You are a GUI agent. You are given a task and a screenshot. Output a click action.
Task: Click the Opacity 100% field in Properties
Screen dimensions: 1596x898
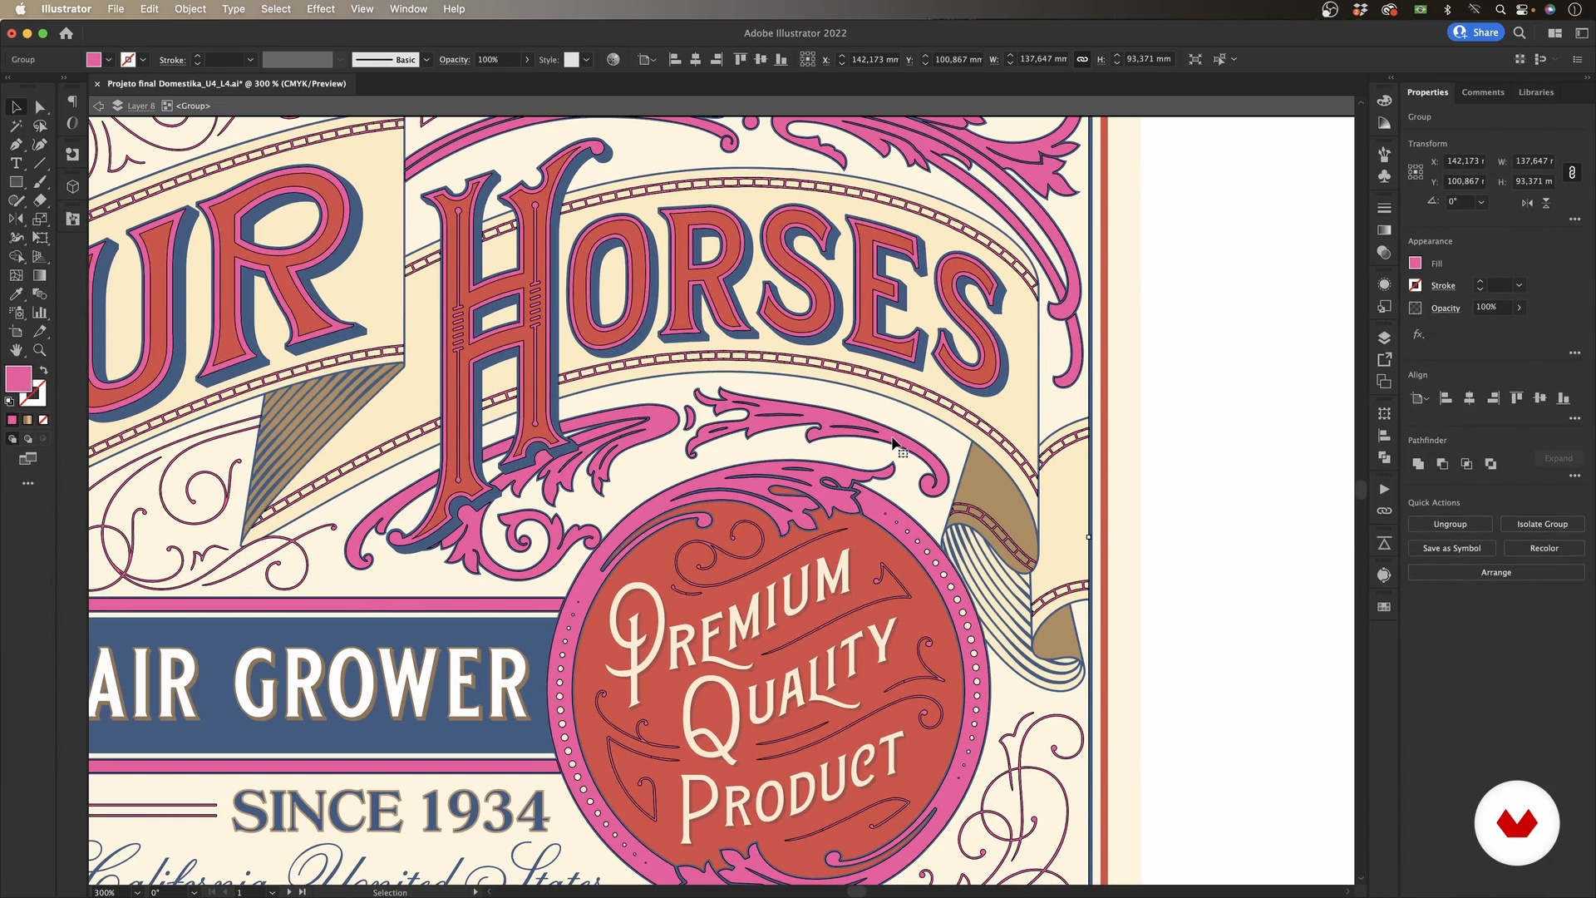click(1493, 307)
